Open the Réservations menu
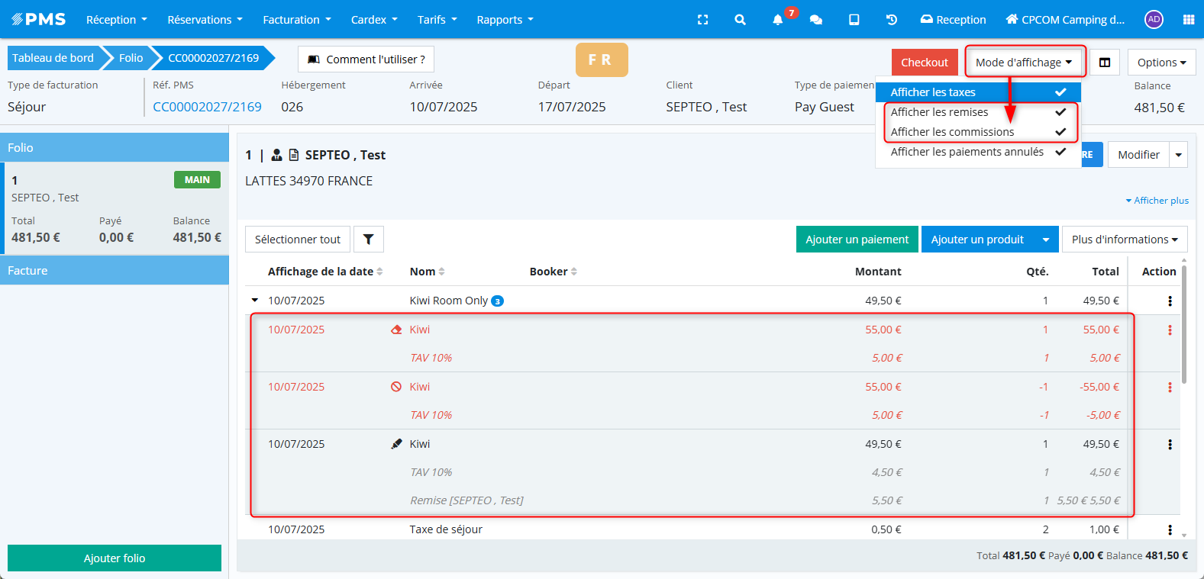 click(205, 20)
